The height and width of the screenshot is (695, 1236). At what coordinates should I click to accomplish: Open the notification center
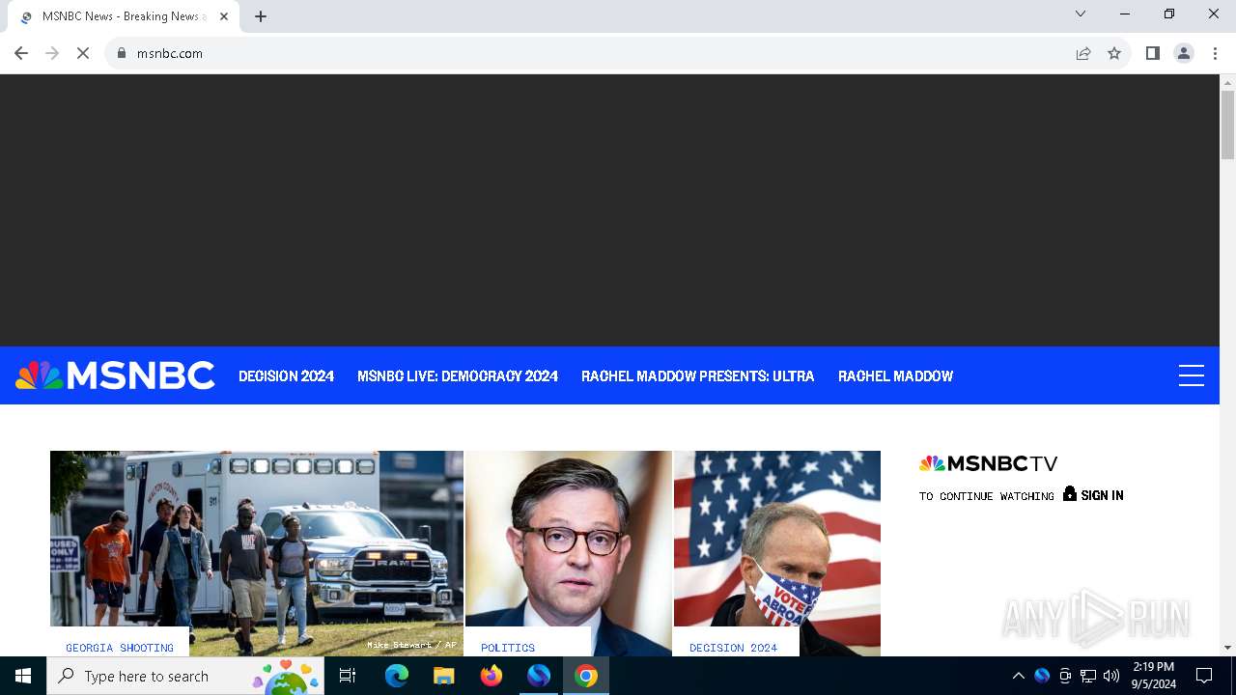(1204, 676)
